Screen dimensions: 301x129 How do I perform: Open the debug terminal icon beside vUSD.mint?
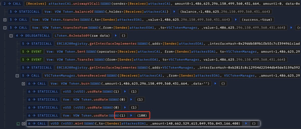(x=18, y=124)
